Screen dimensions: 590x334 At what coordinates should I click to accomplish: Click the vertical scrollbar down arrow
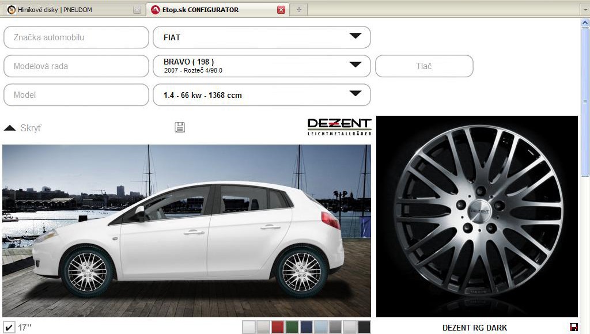click(585, 329)
